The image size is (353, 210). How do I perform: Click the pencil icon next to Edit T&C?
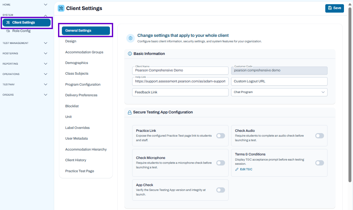237,169
